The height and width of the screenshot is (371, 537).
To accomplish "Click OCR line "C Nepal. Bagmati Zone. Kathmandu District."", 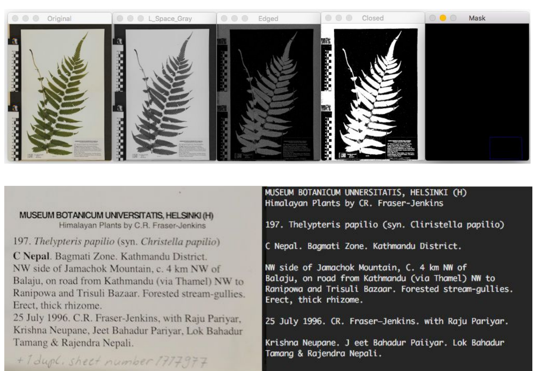I will [363, 246].
